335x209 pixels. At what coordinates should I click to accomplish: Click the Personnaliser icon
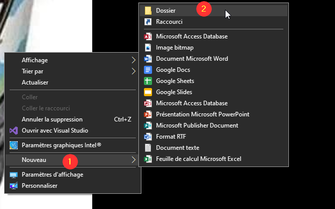click(14, 186)
